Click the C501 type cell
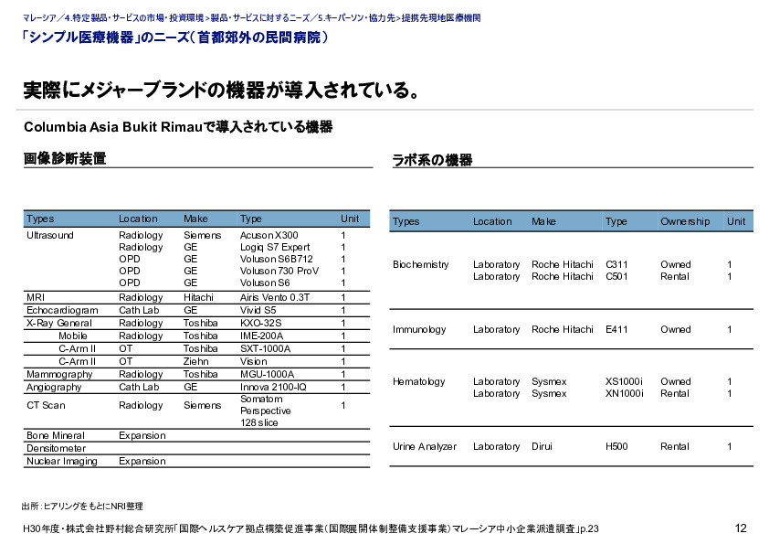This screenshot has width=769, height=544. coord(616,276)
